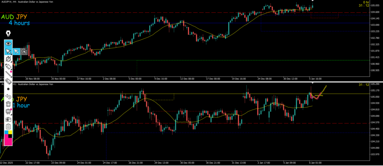This screenshot has height=166, width=383.
Task: Click the trash can to clear drawings
Action: [x=8, y=104]
